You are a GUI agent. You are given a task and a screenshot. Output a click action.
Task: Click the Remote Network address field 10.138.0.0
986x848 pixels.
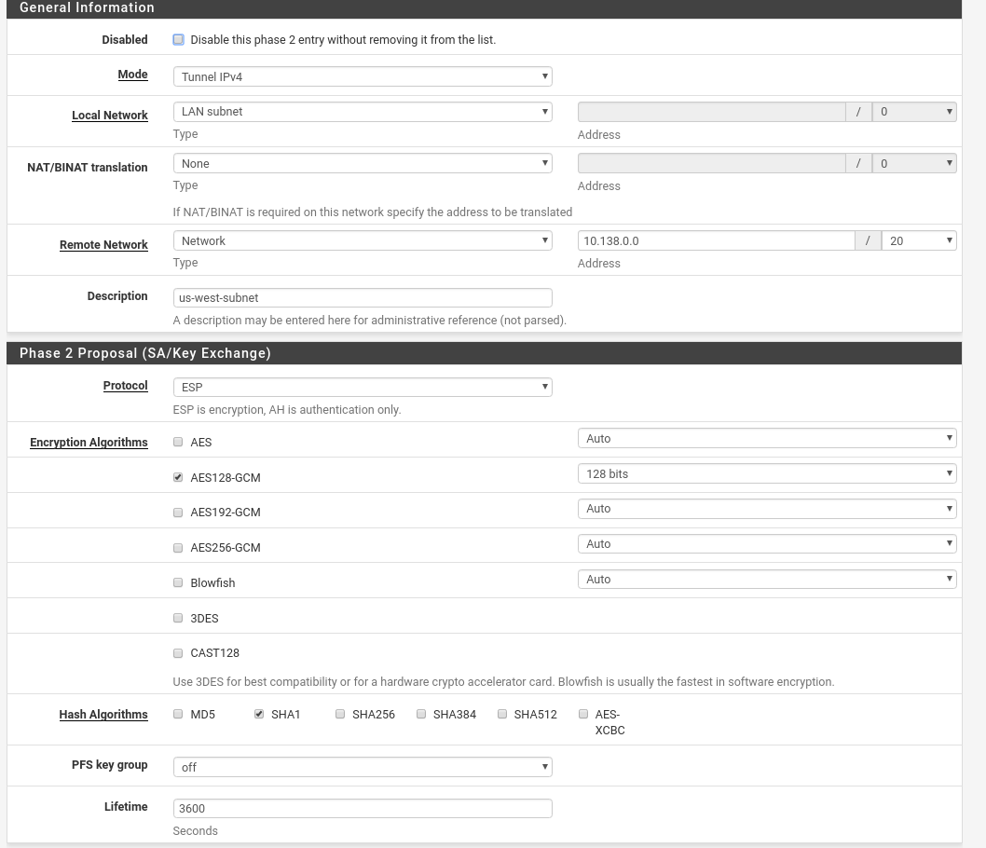pyautogui.click(x=717, y=240)
